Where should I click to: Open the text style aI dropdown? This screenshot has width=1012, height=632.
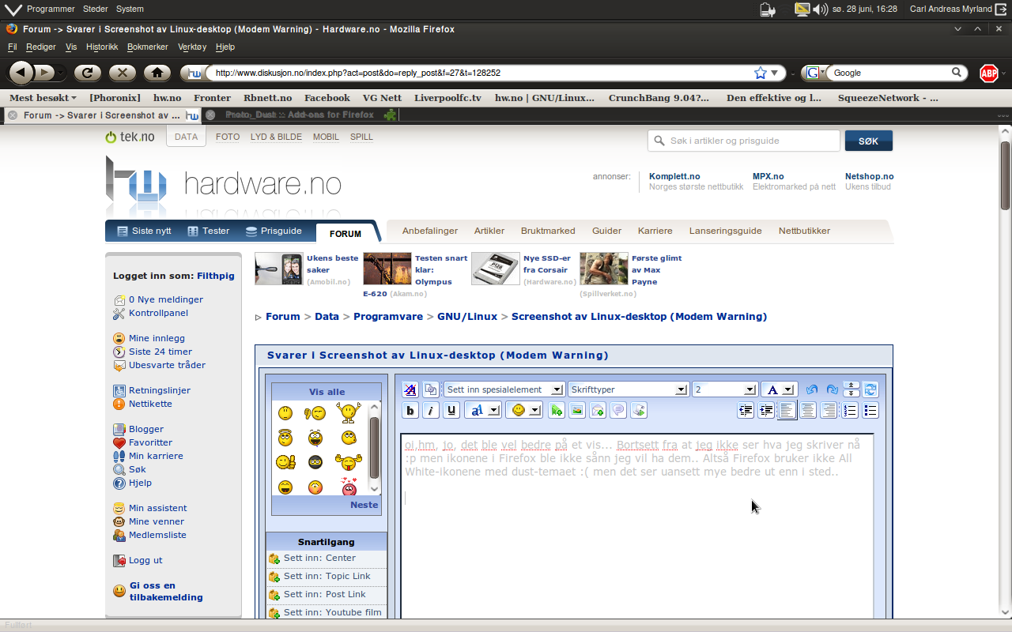click(483, 410)
